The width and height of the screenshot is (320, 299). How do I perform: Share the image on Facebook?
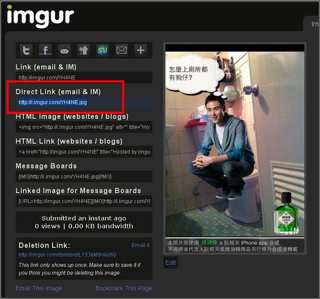click(46, 50)
